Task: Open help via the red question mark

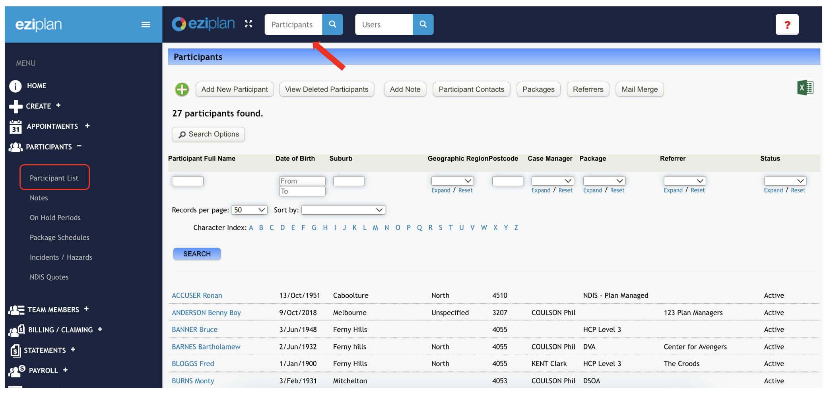Action: click(787, 25)
